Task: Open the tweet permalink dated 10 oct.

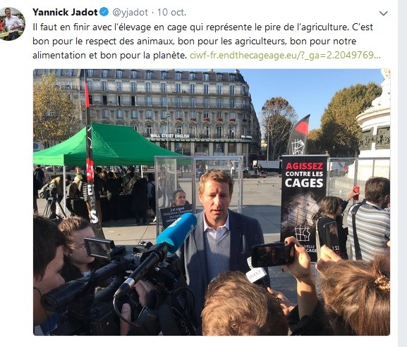Action: point(171,13)
